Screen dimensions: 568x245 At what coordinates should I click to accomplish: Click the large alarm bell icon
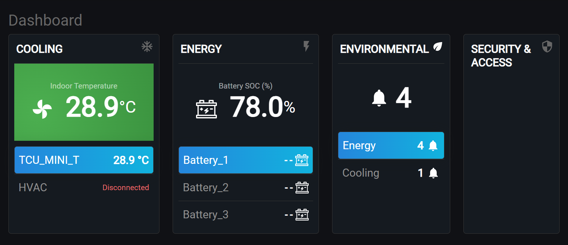[379, 98]
